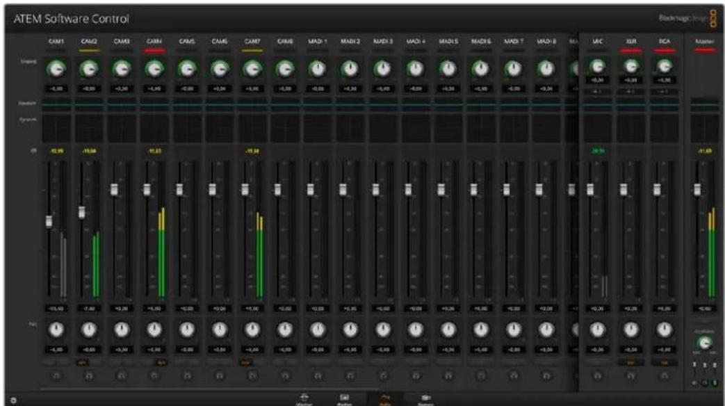Solo MADI 8 with its headphone icon

coord(546,376)
